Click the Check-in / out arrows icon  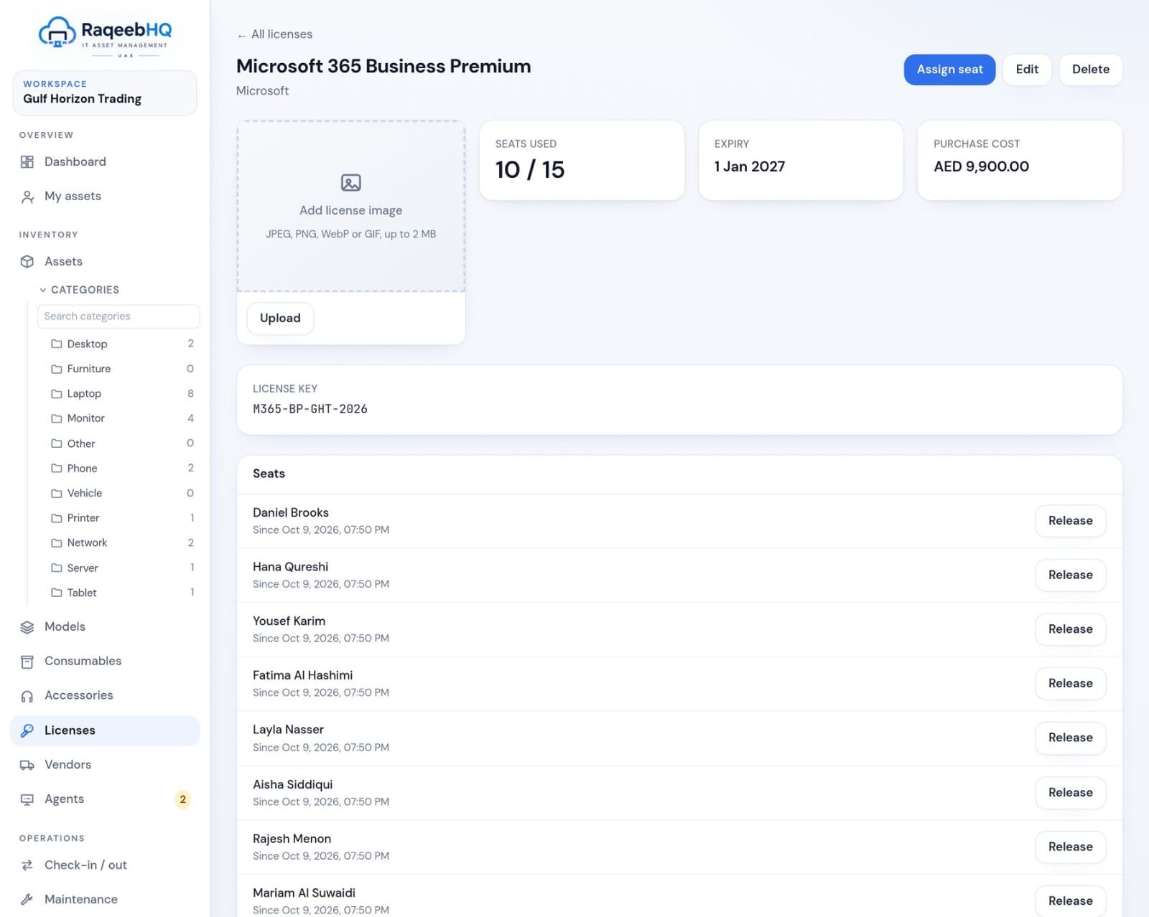[x=27, y=865]
